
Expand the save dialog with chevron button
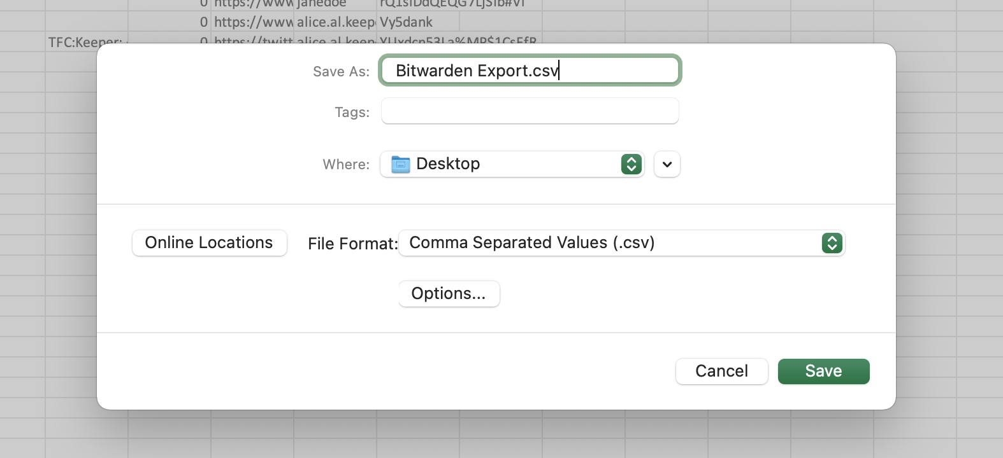tap(667, 164)
